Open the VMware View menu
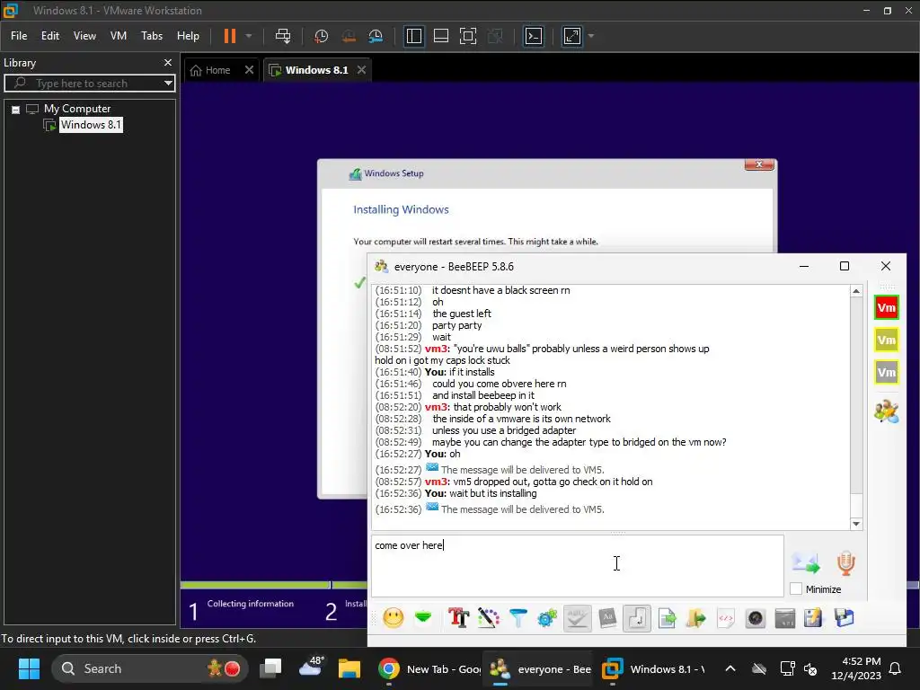Viewport: 920px width, 690px height. coord(84,36)
